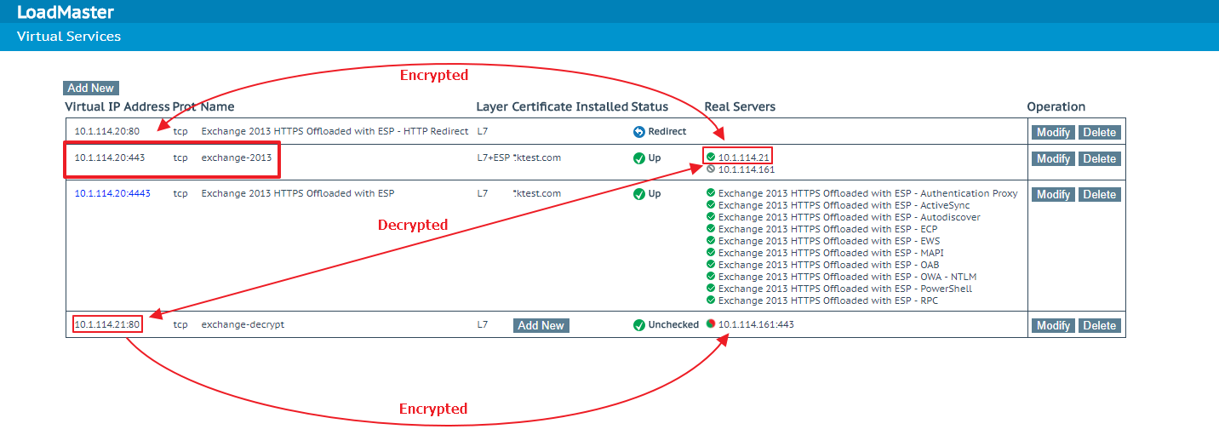Click check icon for EWS sub-service

tap(711, 241)
